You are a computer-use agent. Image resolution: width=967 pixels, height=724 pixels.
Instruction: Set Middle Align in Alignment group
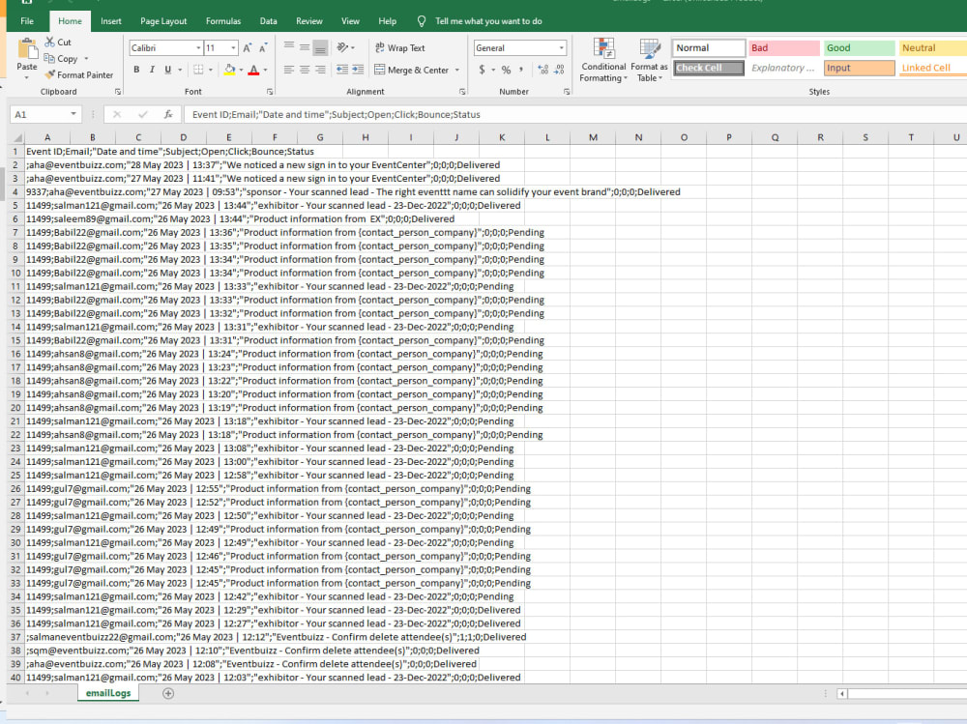coord(305,47)
